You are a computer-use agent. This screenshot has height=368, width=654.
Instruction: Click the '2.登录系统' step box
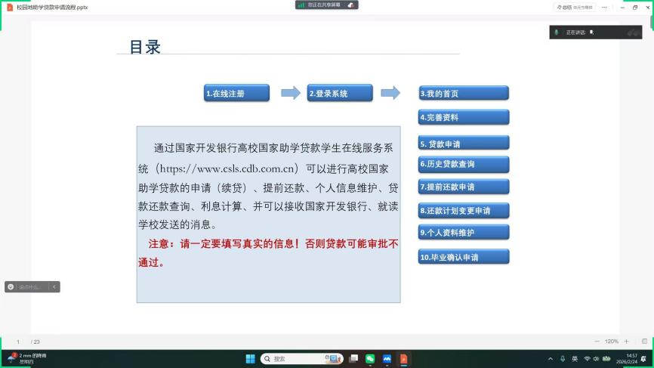coord(340,93)
